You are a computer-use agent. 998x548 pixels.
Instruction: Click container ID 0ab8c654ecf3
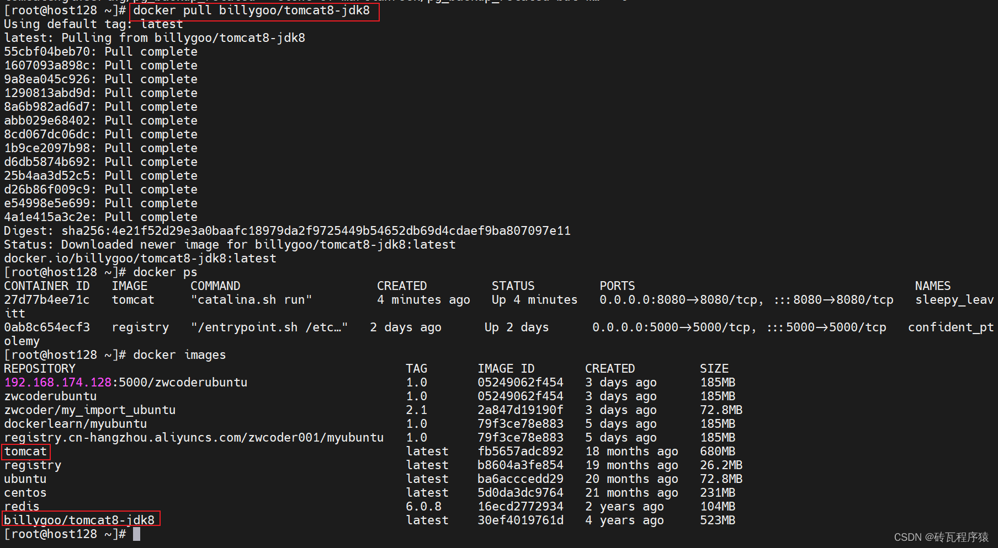tap(47, 327)
